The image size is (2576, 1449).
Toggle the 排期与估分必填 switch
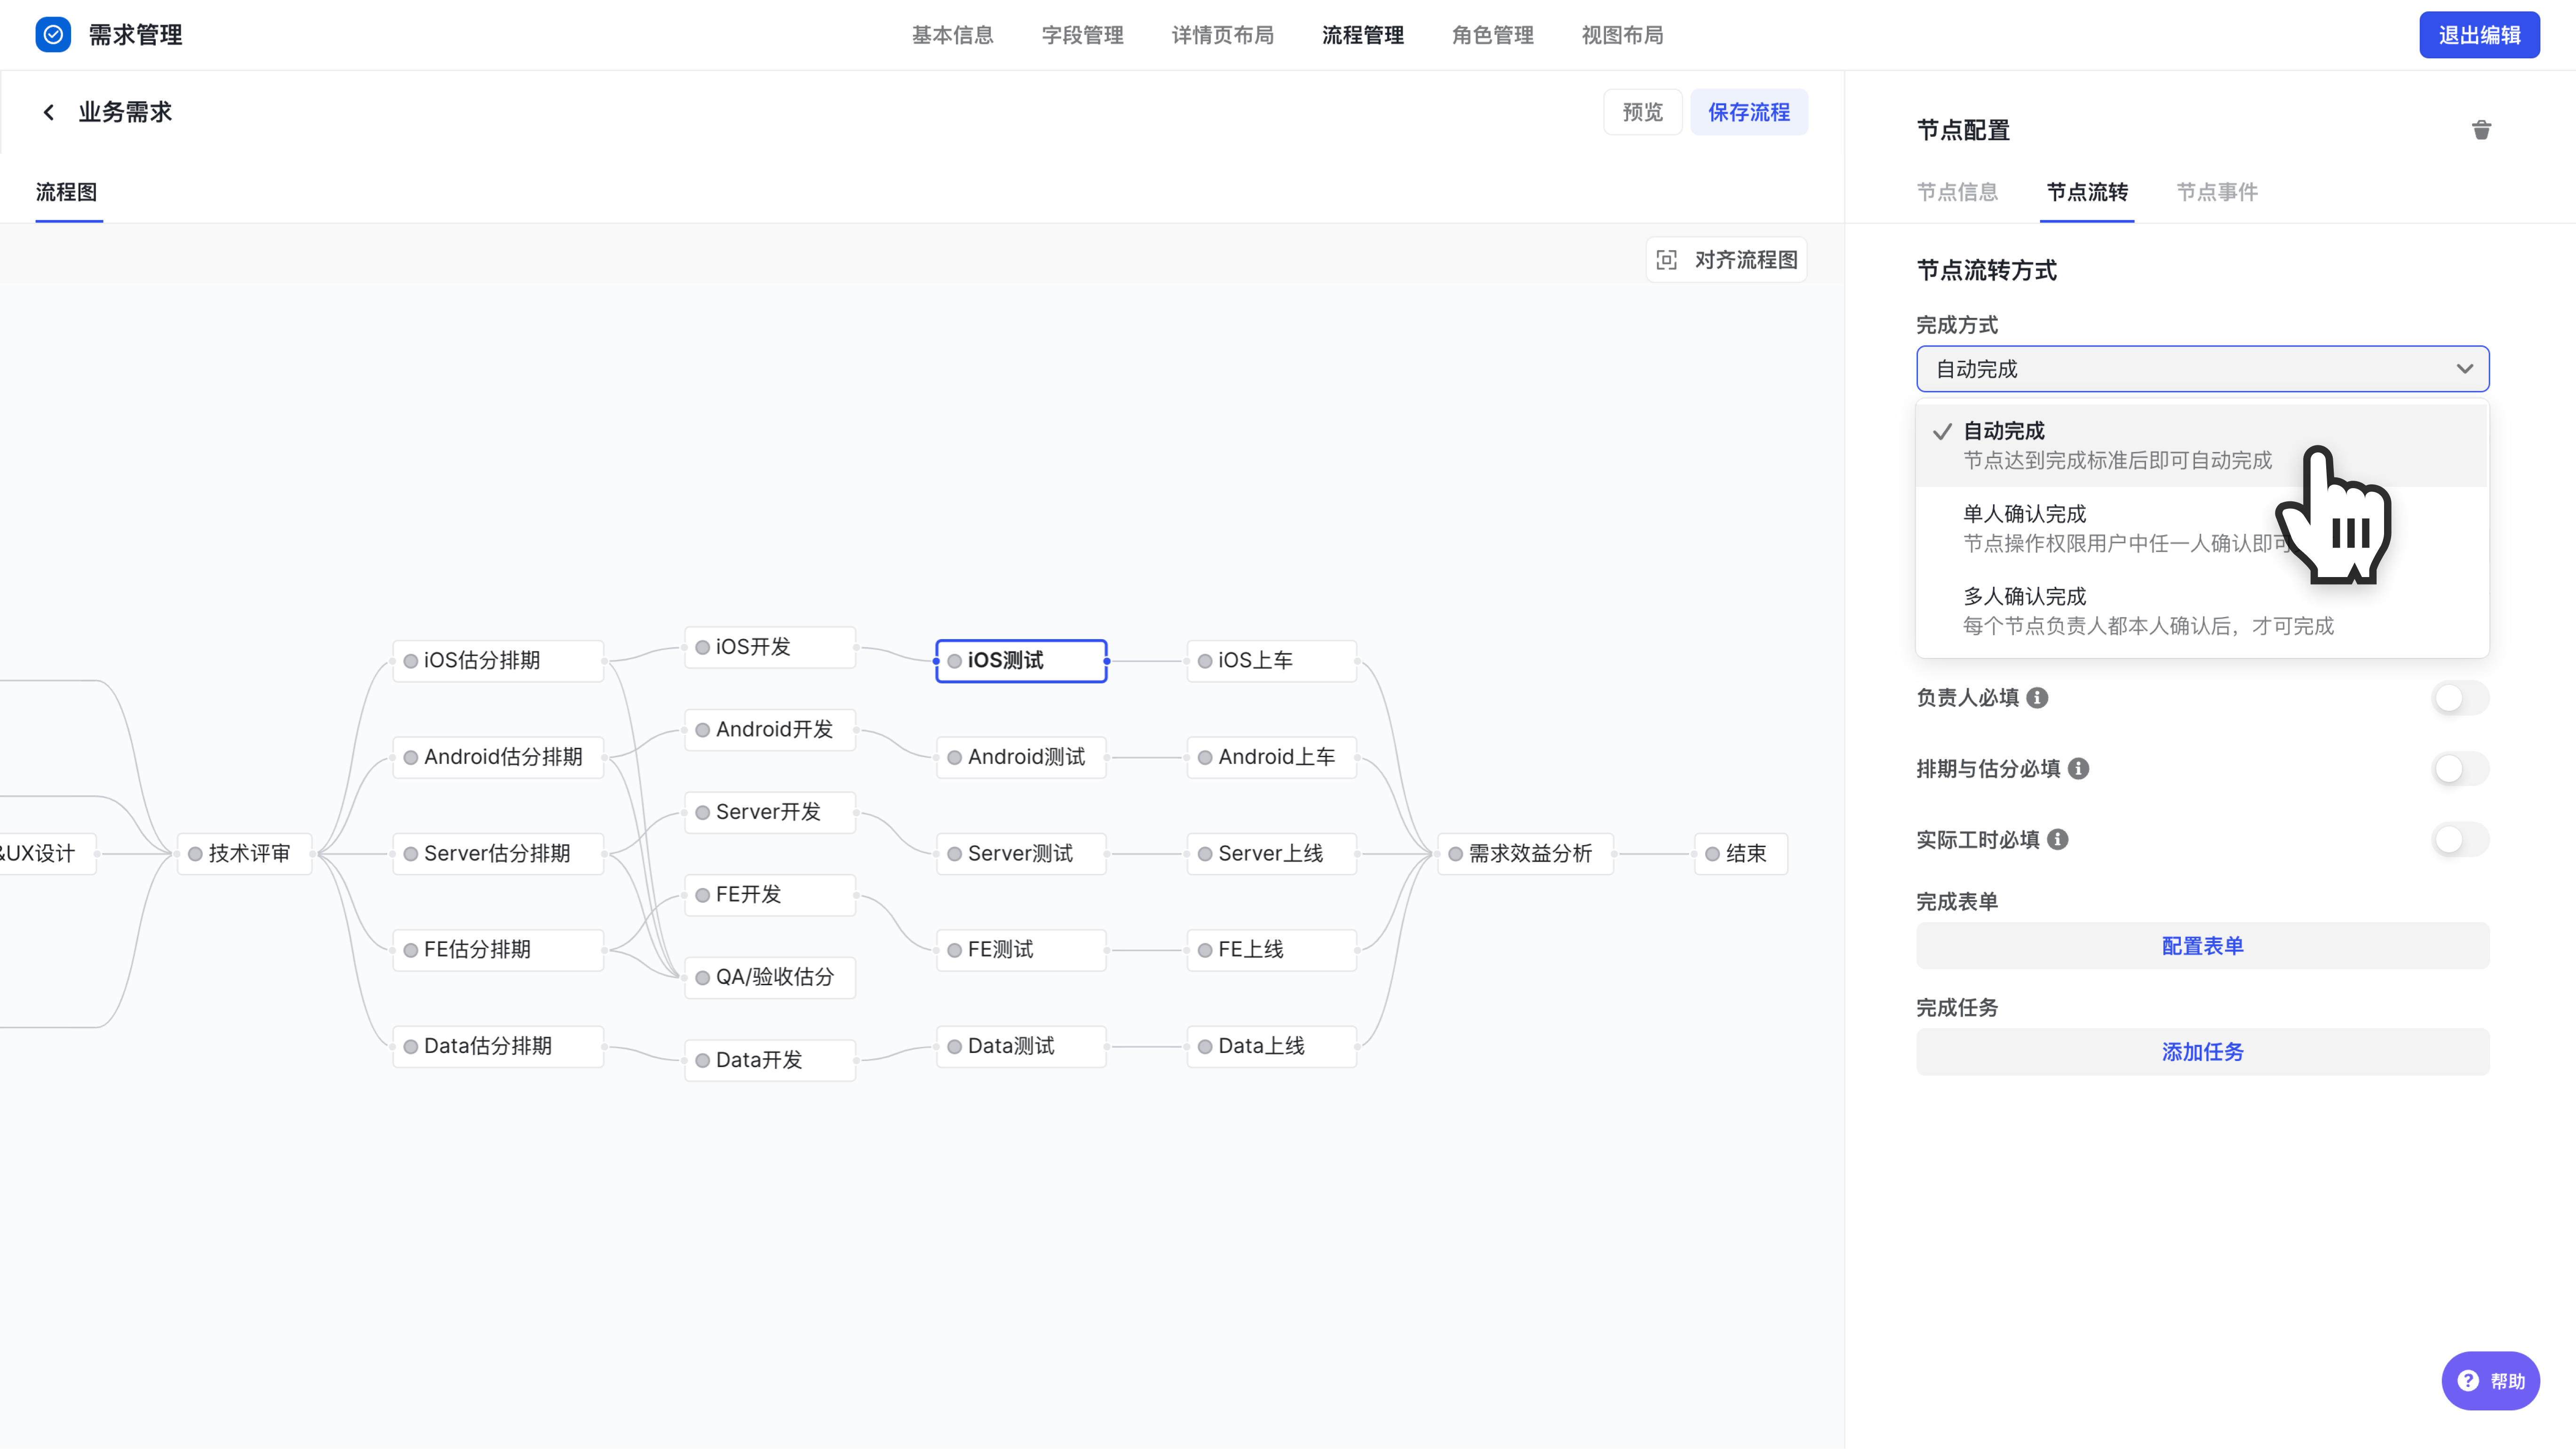[x=2460, y=769]
